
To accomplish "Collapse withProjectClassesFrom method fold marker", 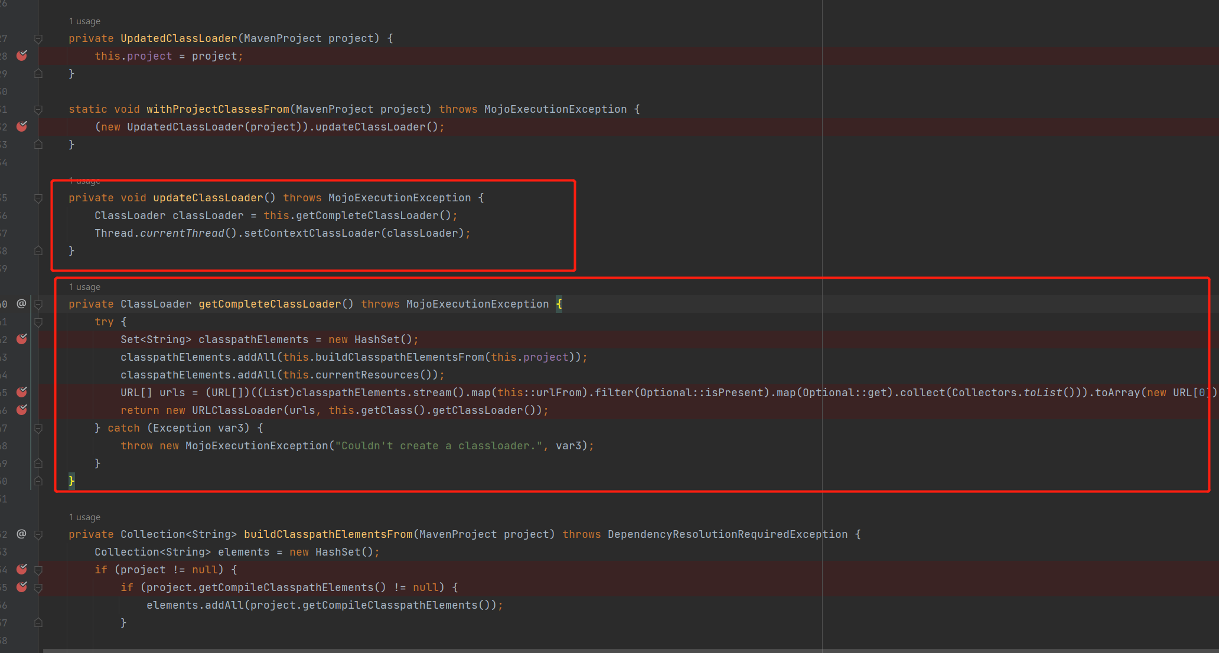I will pos(38,109).
